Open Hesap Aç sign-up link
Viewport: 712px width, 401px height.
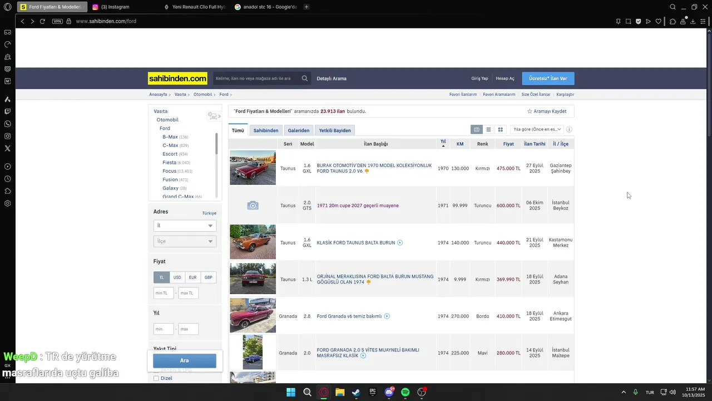coord(505,79)
